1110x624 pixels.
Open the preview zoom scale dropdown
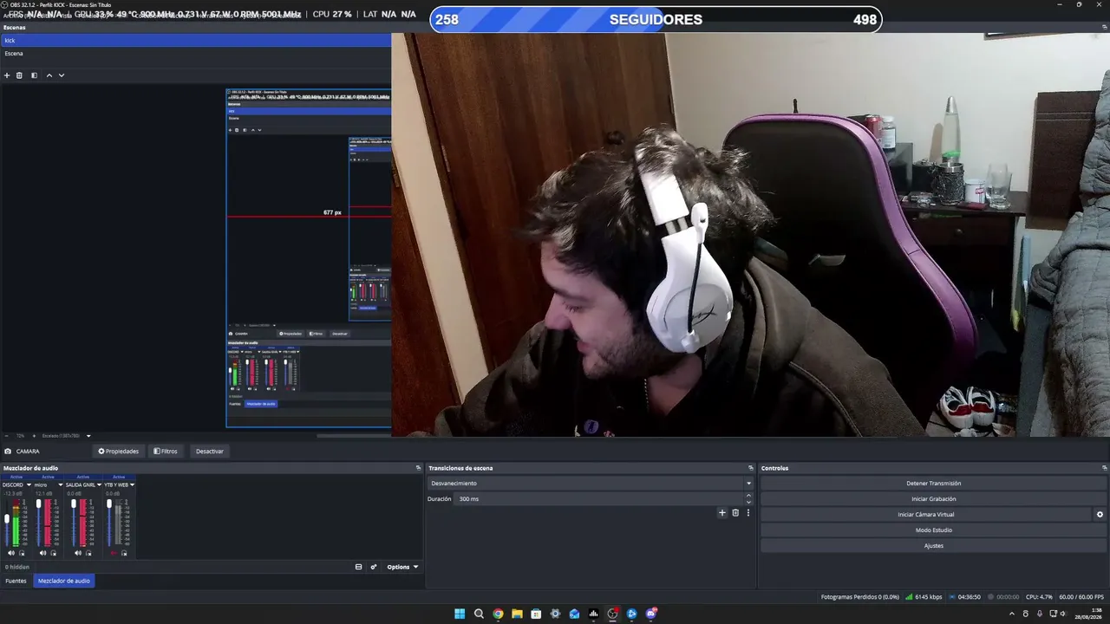(88, 436)
